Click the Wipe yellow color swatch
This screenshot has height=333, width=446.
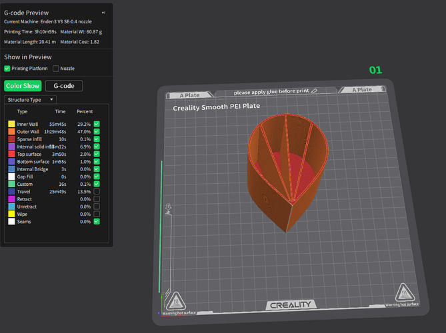tap(11, 214)
